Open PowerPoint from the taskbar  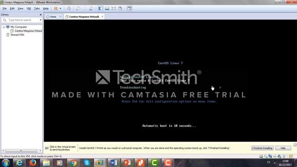click(127, 163)
